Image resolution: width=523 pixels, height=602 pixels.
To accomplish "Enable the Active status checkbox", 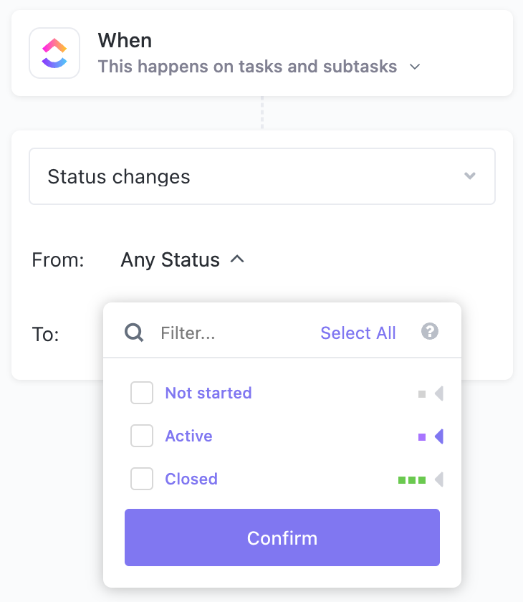I will click(x=141, y=436).
